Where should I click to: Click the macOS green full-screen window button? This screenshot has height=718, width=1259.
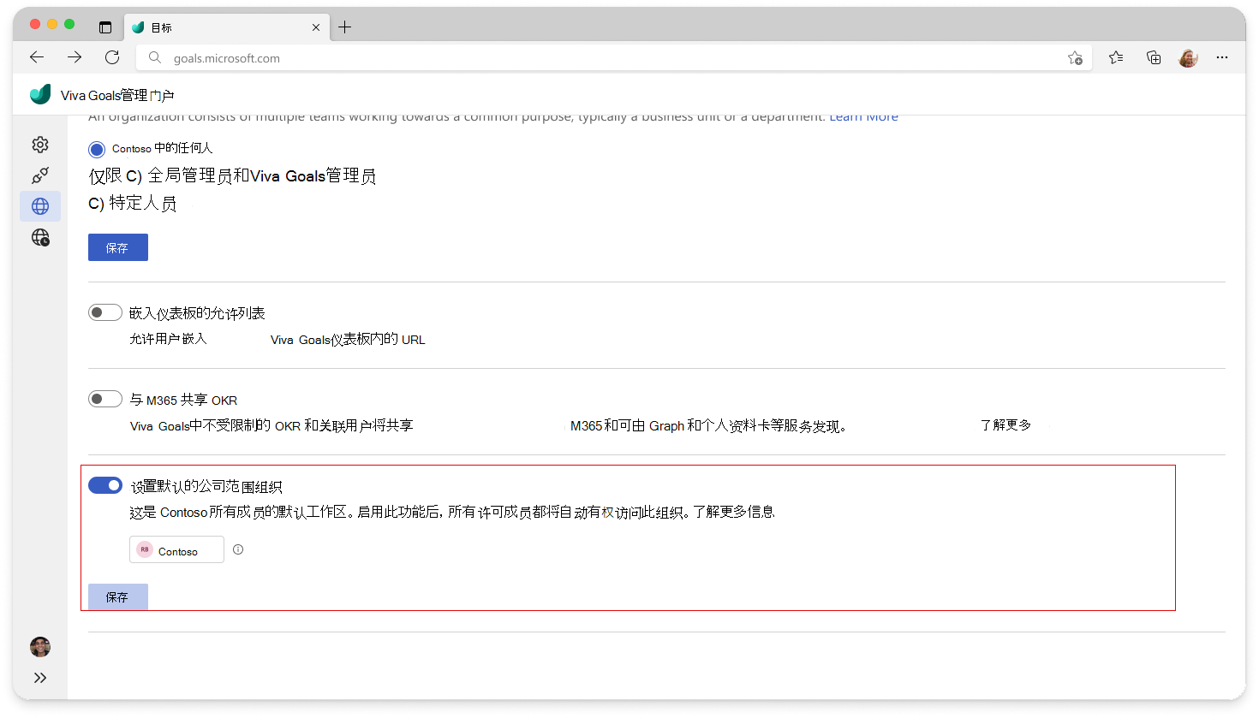(69, 24)
